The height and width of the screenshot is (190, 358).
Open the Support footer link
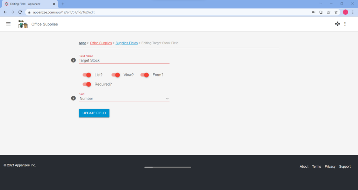(x=345, y=167)
